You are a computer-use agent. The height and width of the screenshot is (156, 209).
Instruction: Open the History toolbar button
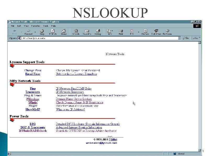[x=98, y=32]
